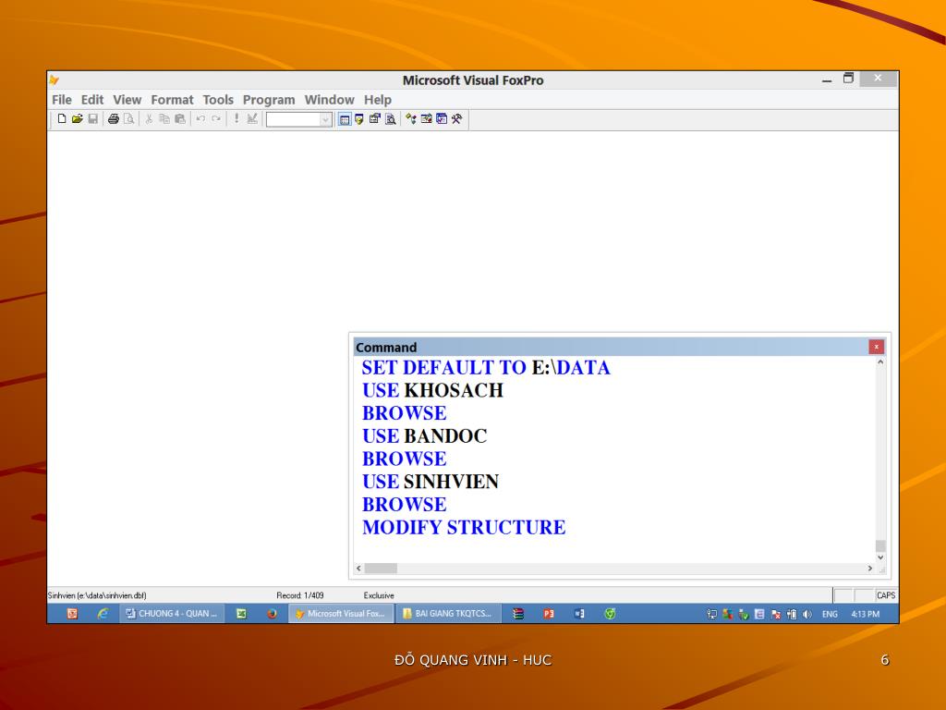This screenshot has width=946, height=710.
Task: Create a new file with the New icon
Action: click(62, 119)
